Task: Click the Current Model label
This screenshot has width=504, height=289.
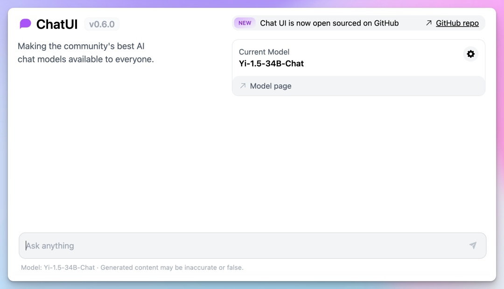Action: tap(264, 52)
